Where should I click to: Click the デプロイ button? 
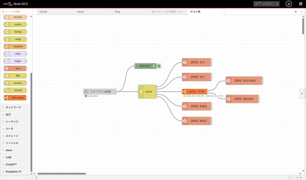click(264, 4)
